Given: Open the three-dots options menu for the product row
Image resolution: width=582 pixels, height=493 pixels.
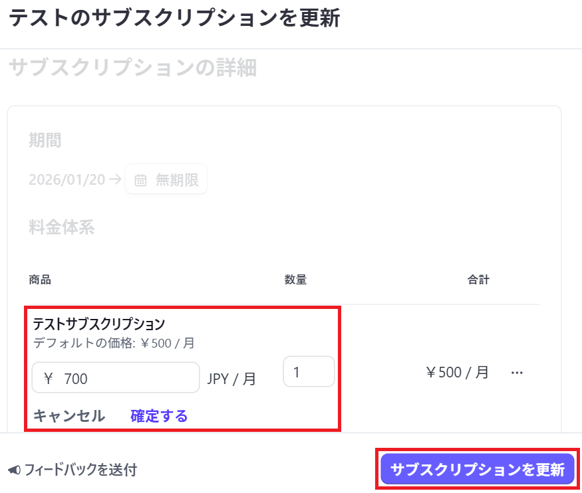Looking at the screenshot, I should point(517,373).
